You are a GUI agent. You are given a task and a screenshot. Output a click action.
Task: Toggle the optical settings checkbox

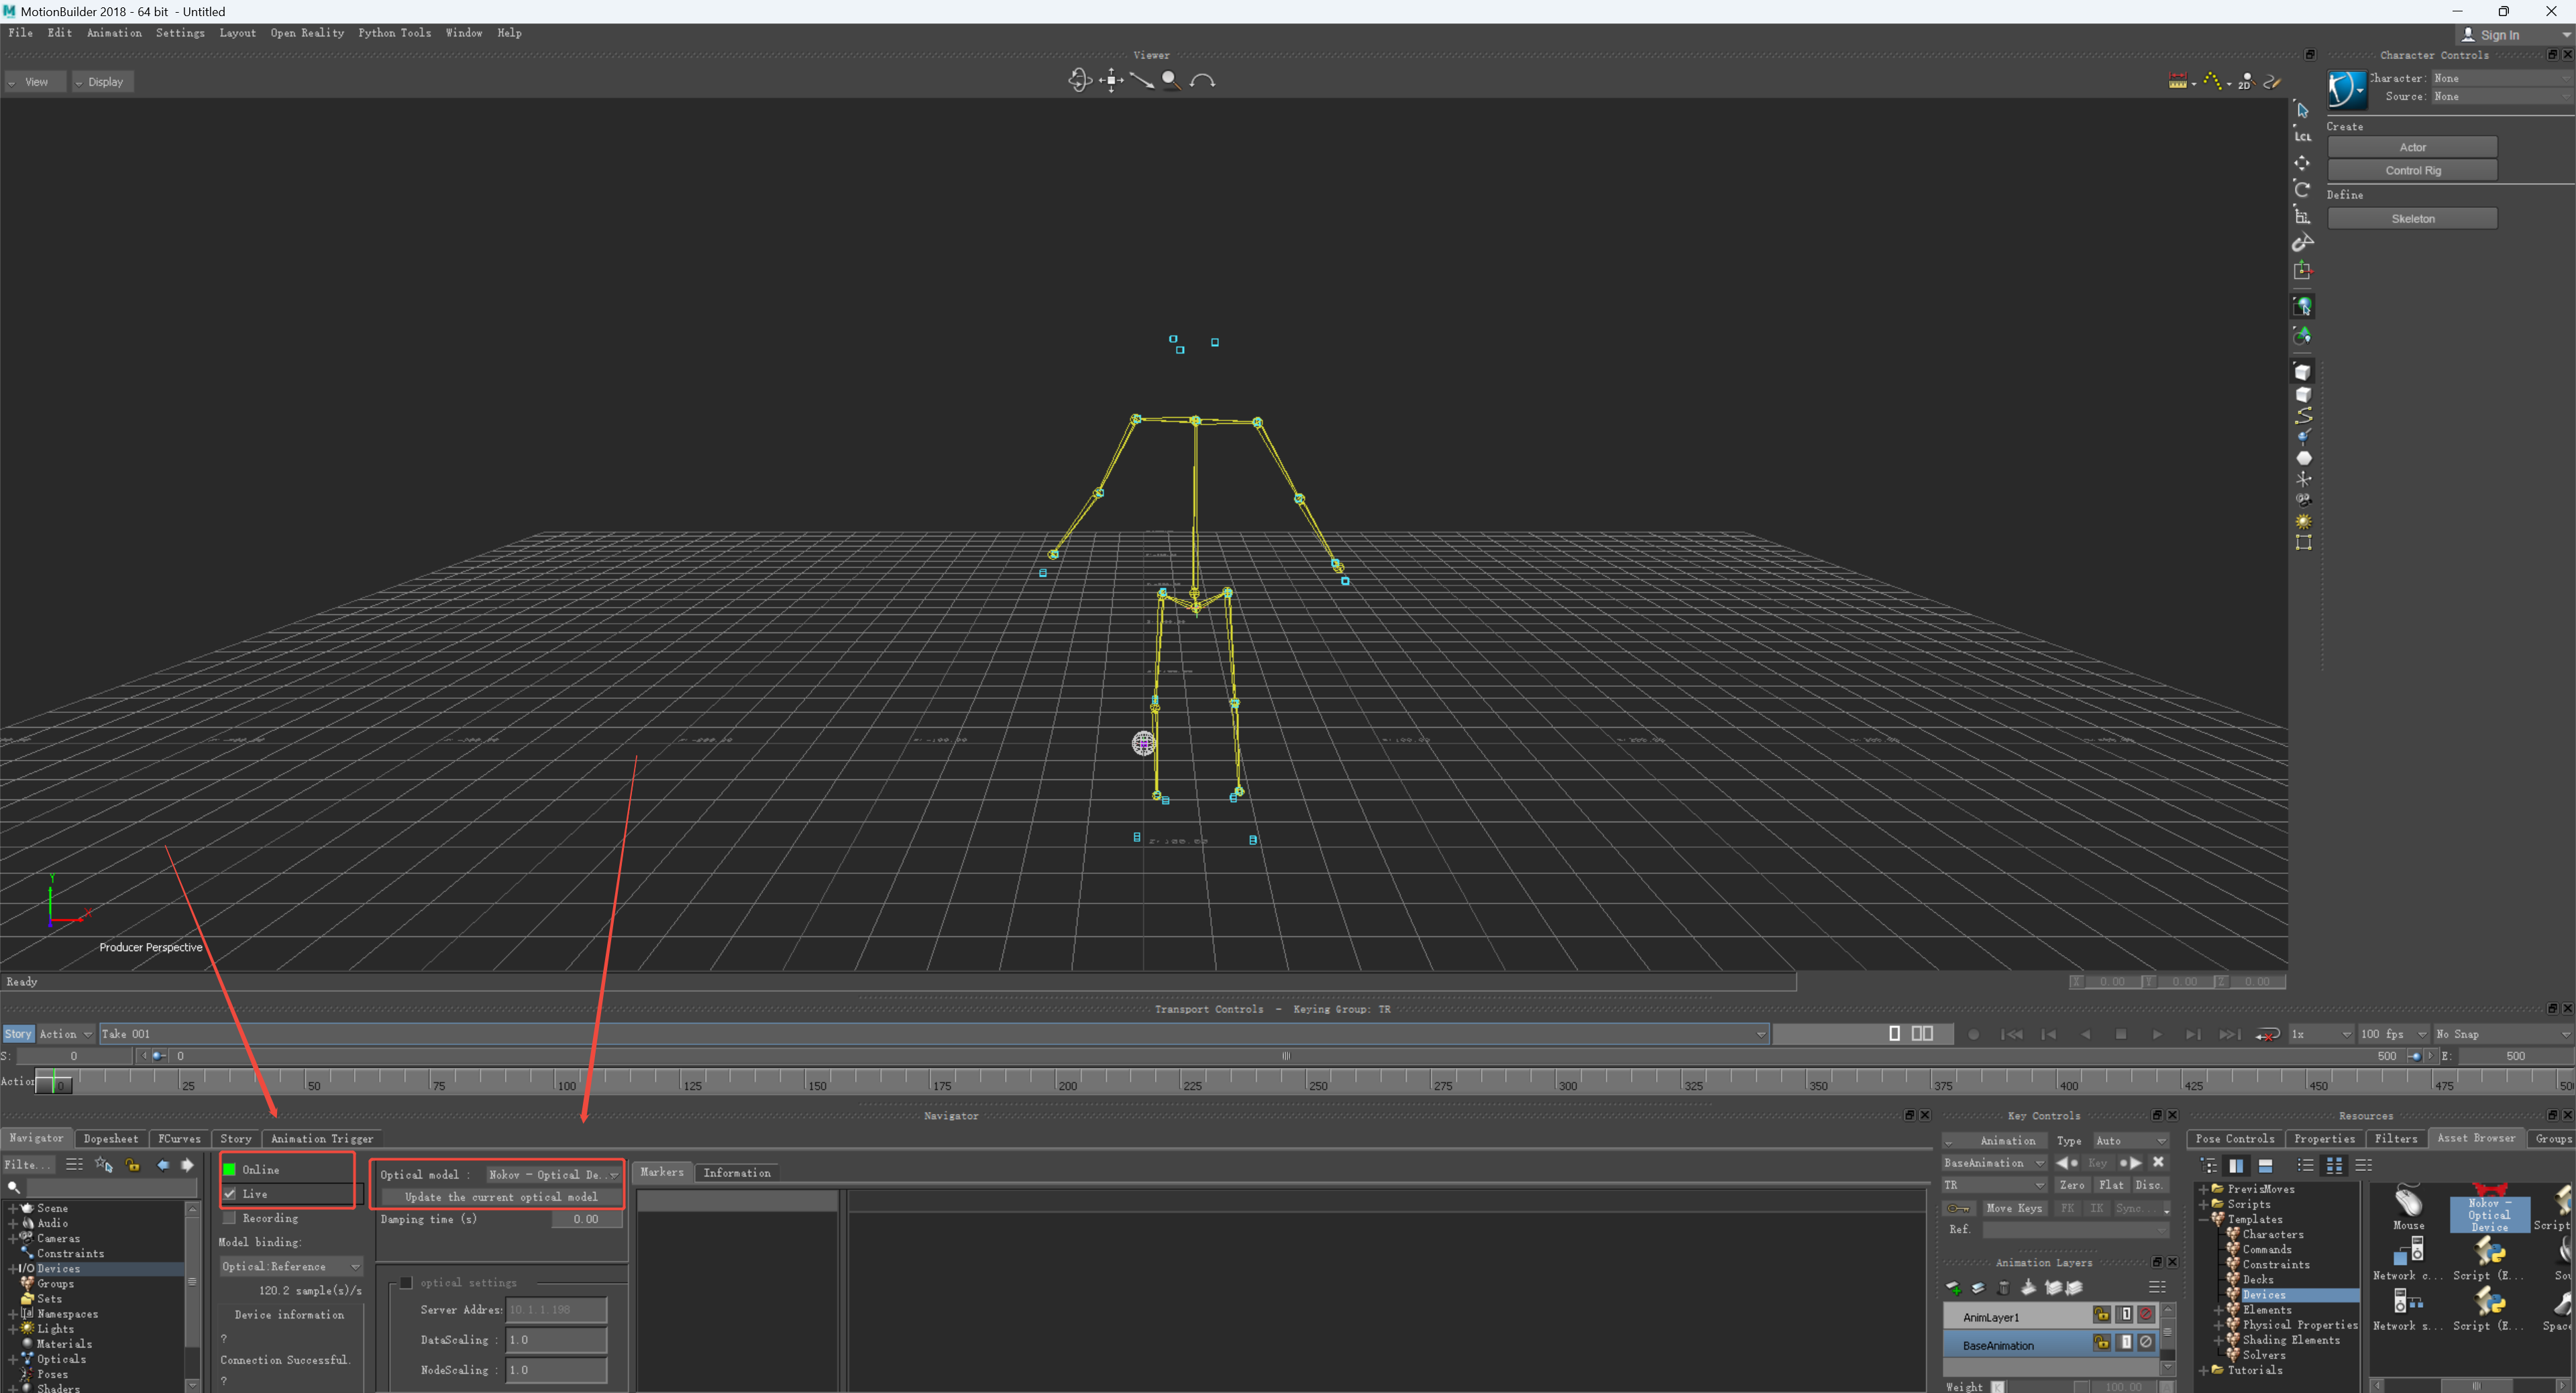pyautogui.click(x=406, y=1282)
